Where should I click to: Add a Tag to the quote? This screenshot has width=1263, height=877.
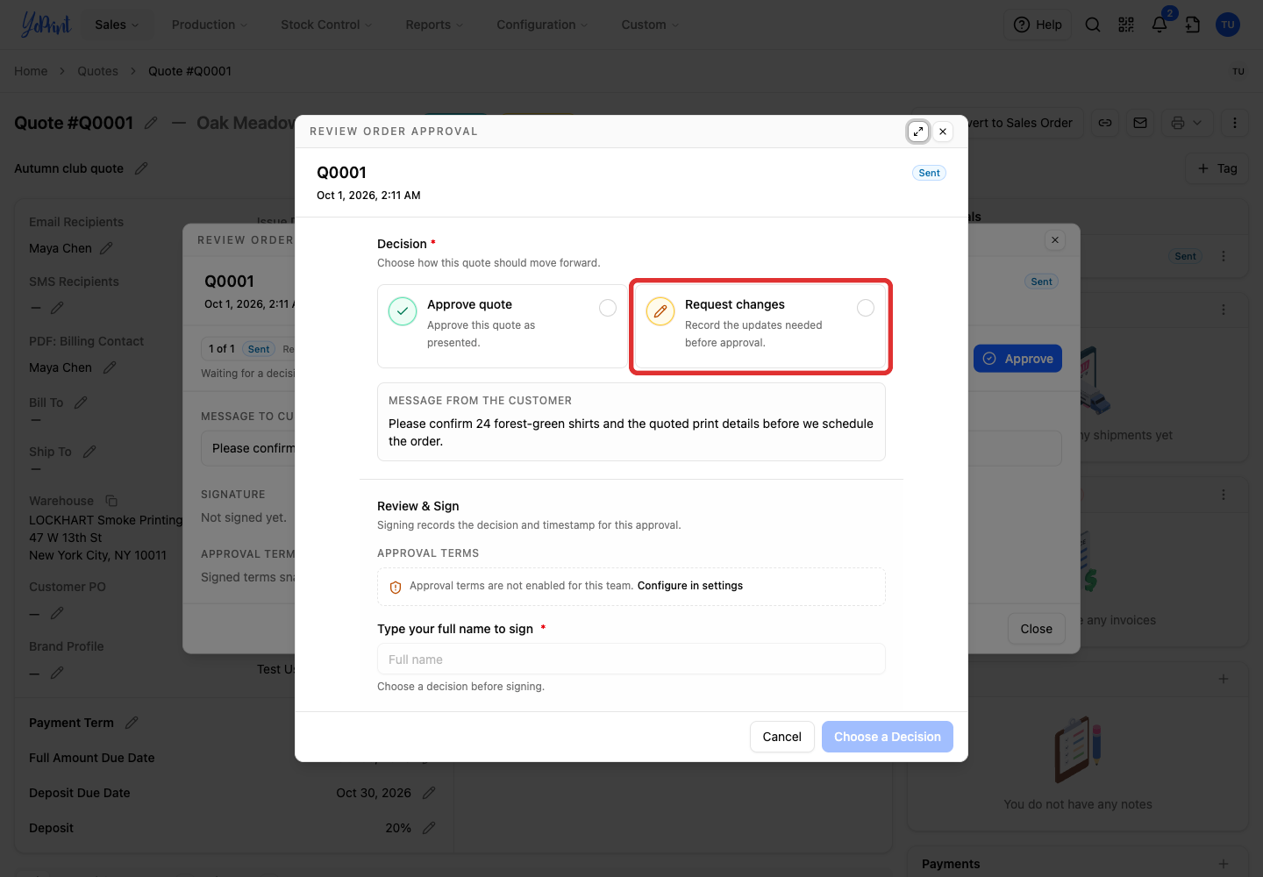tap(1217, 168)
